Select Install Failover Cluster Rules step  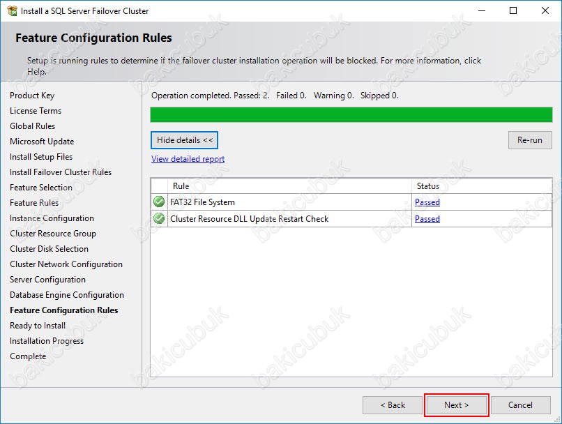[61, 172]
